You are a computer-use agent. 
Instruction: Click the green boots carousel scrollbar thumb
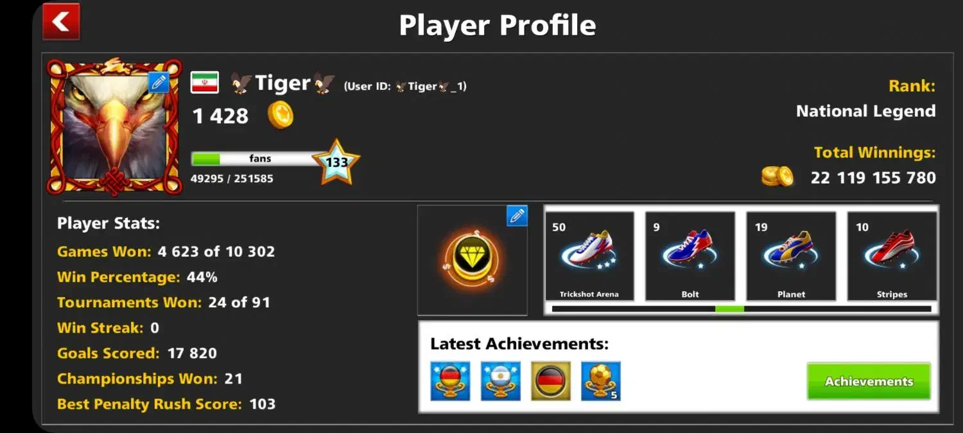pos(729,309)
